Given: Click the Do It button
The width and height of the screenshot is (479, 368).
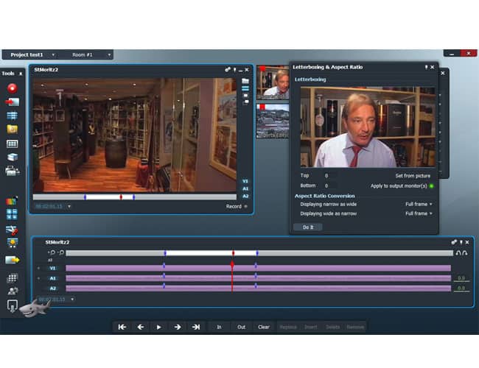Looking at the screenshot, I should click(x=307, y=227).
